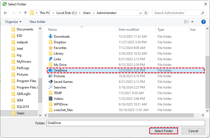Select the Saved Games folder
210x138 pixels.
[x=63, y=82]
